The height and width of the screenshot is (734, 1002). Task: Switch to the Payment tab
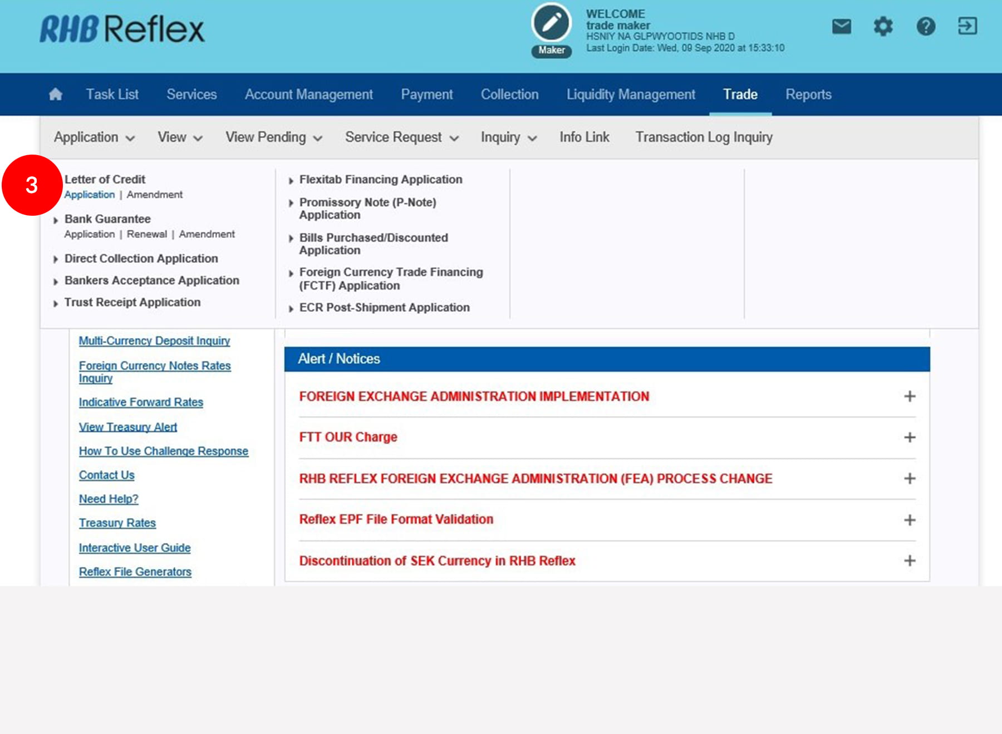pos(426,95)
